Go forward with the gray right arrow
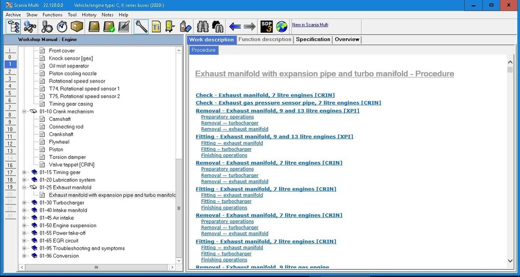Viewport: 520px width, 277px height. (250, 26)
